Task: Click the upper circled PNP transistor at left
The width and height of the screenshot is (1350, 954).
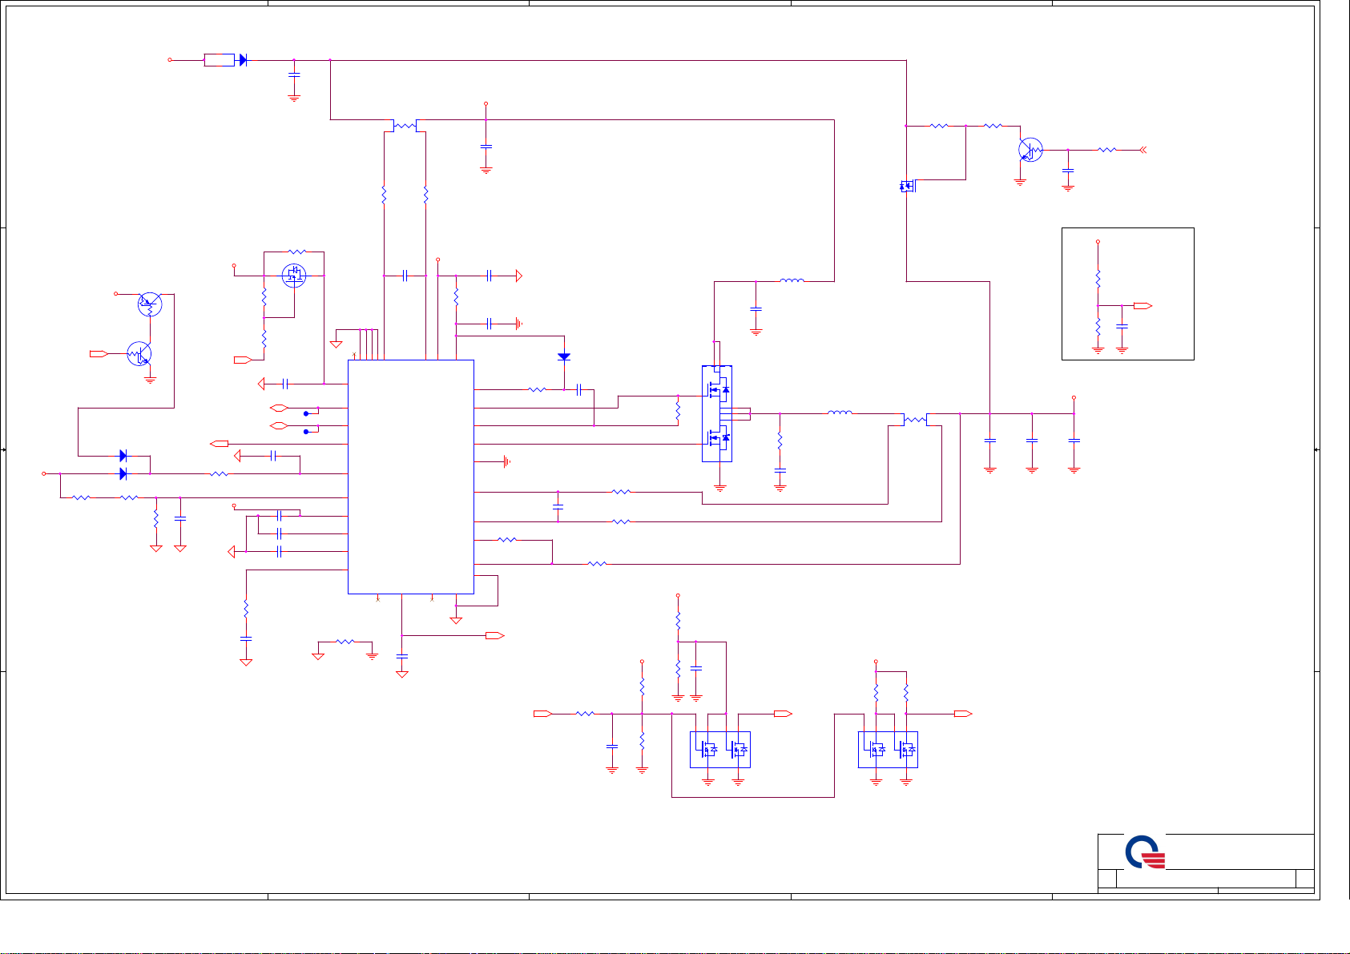Action: [149, 304]
